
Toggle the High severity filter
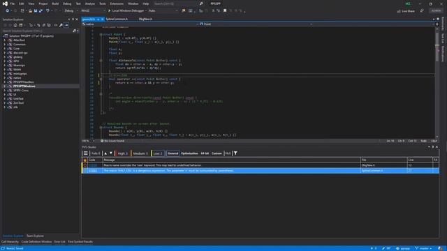[x=122, y=153]
